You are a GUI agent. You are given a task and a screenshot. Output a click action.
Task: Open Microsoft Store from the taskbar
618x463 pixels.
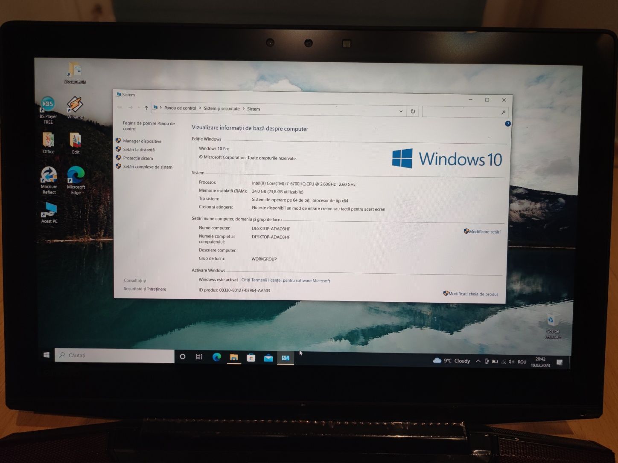coord(251,358)
